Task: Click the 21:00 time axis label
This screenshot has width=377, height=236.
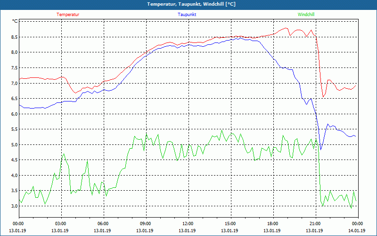Action: click(x=316, y=224)
